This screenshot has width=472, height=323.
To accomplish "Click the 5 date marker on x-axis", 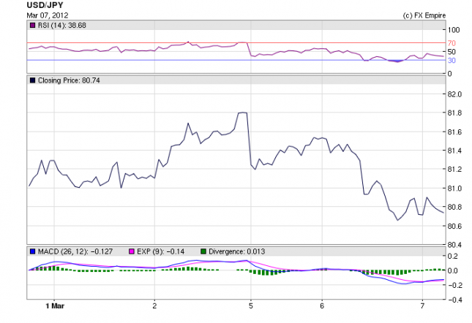I will (x=251, y=304).
